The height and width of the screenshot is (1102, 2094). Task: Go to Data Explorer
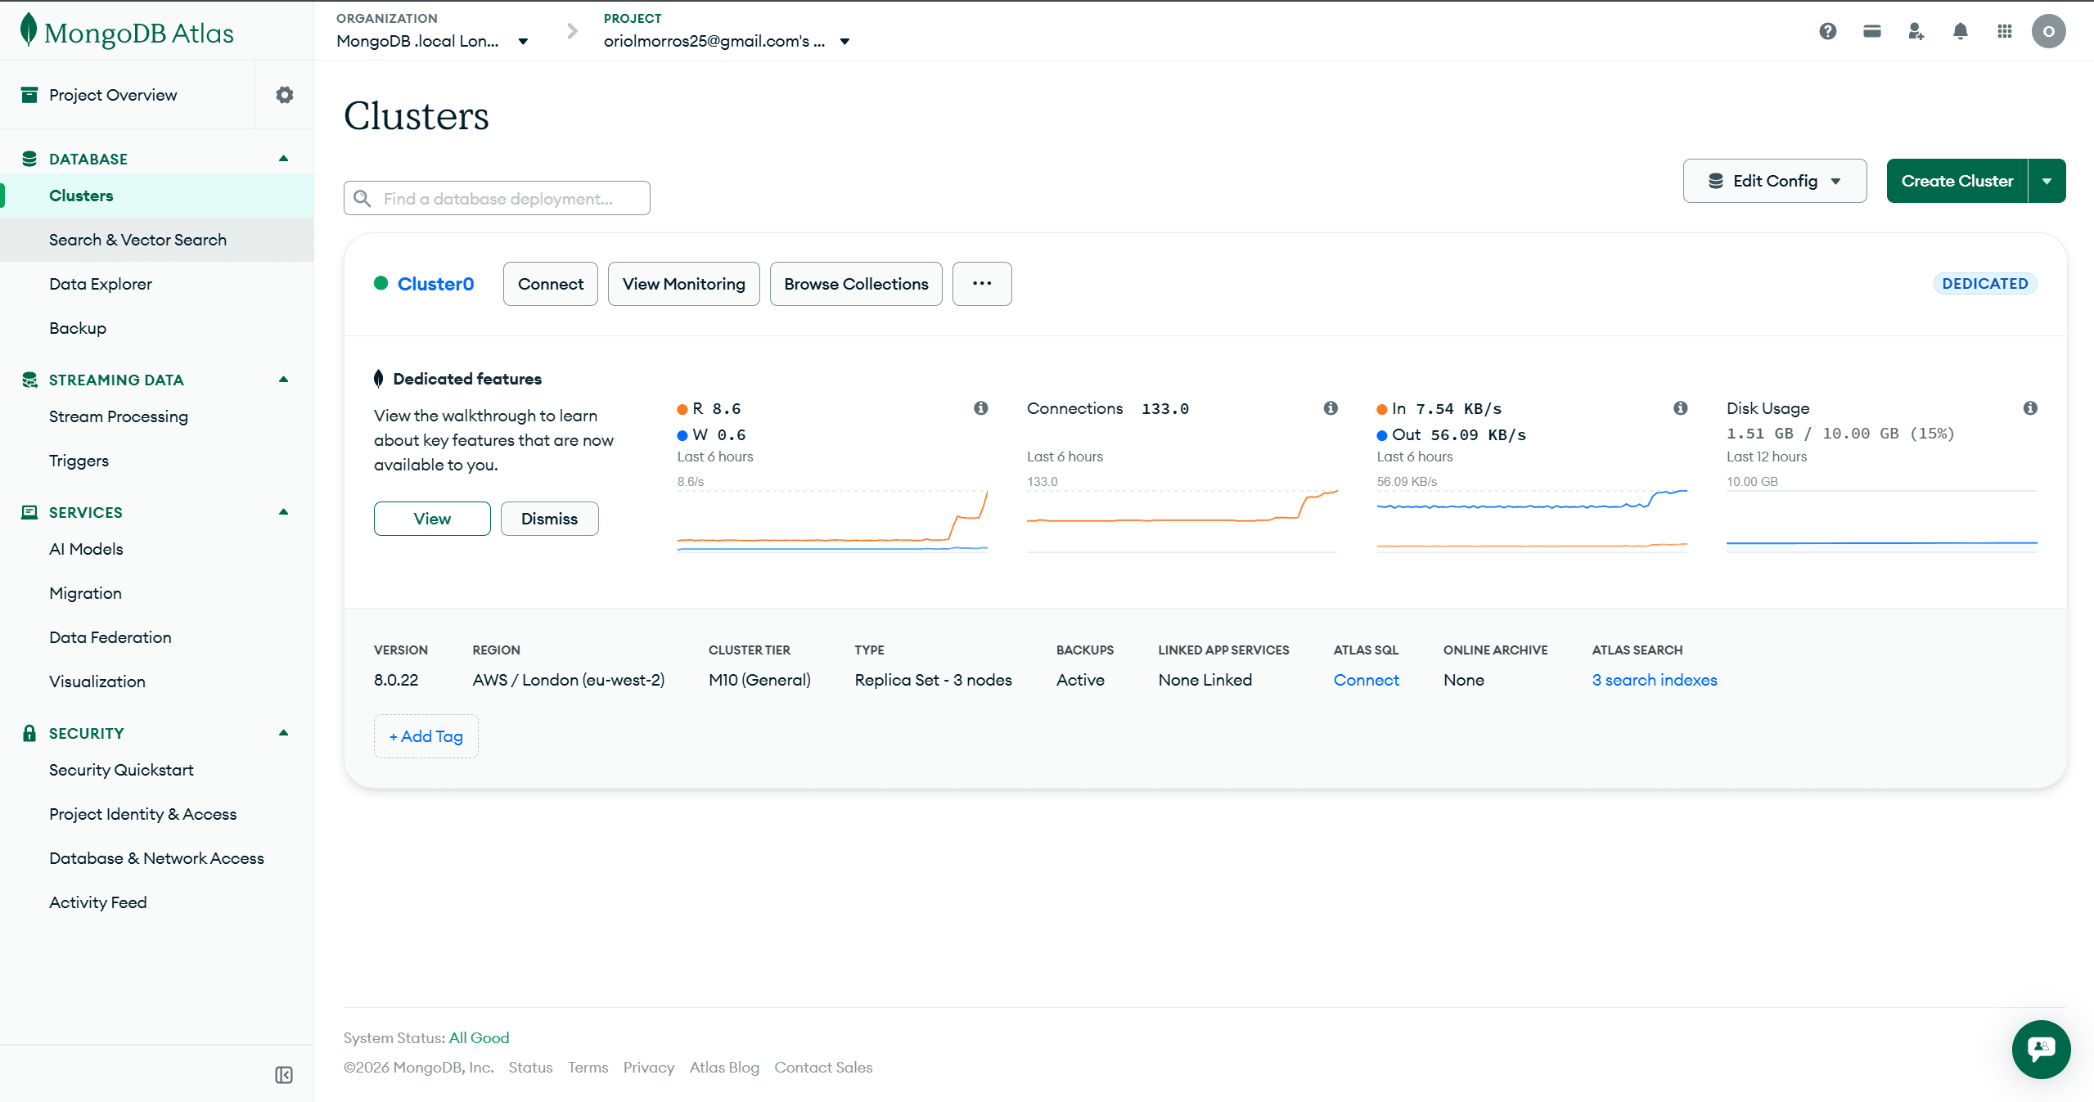tap(156, 284)
